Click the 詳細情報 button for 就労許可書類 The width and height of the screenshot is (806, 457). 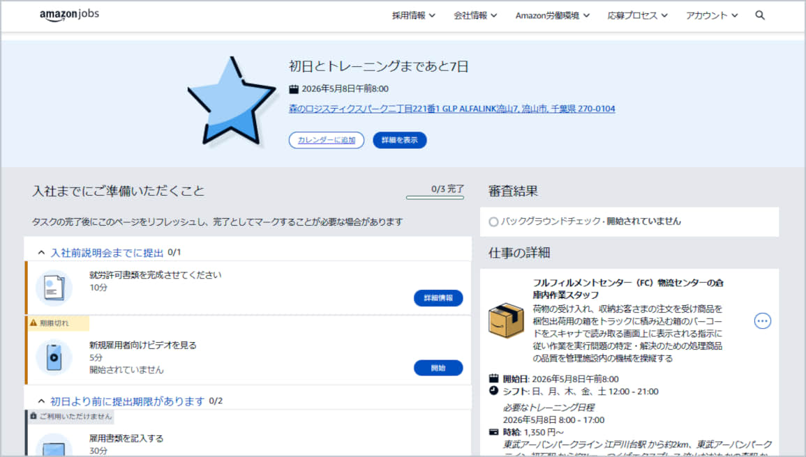pyautogui.click(x=438, y=298)
